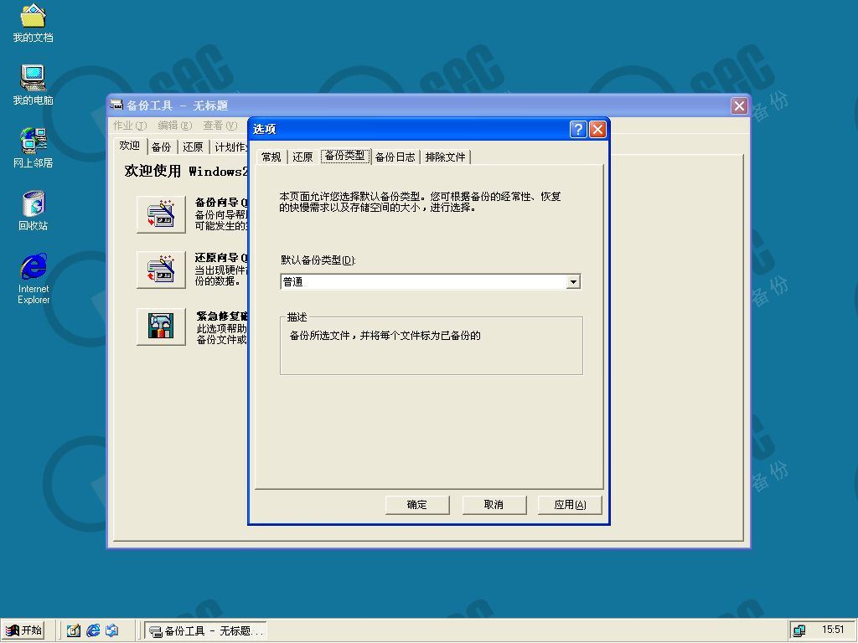This screenshot has height=643, width=858.
Task: Select the 还原 tab in 备份工具 window
Action: pyautogui.click(x=193, y=147)
